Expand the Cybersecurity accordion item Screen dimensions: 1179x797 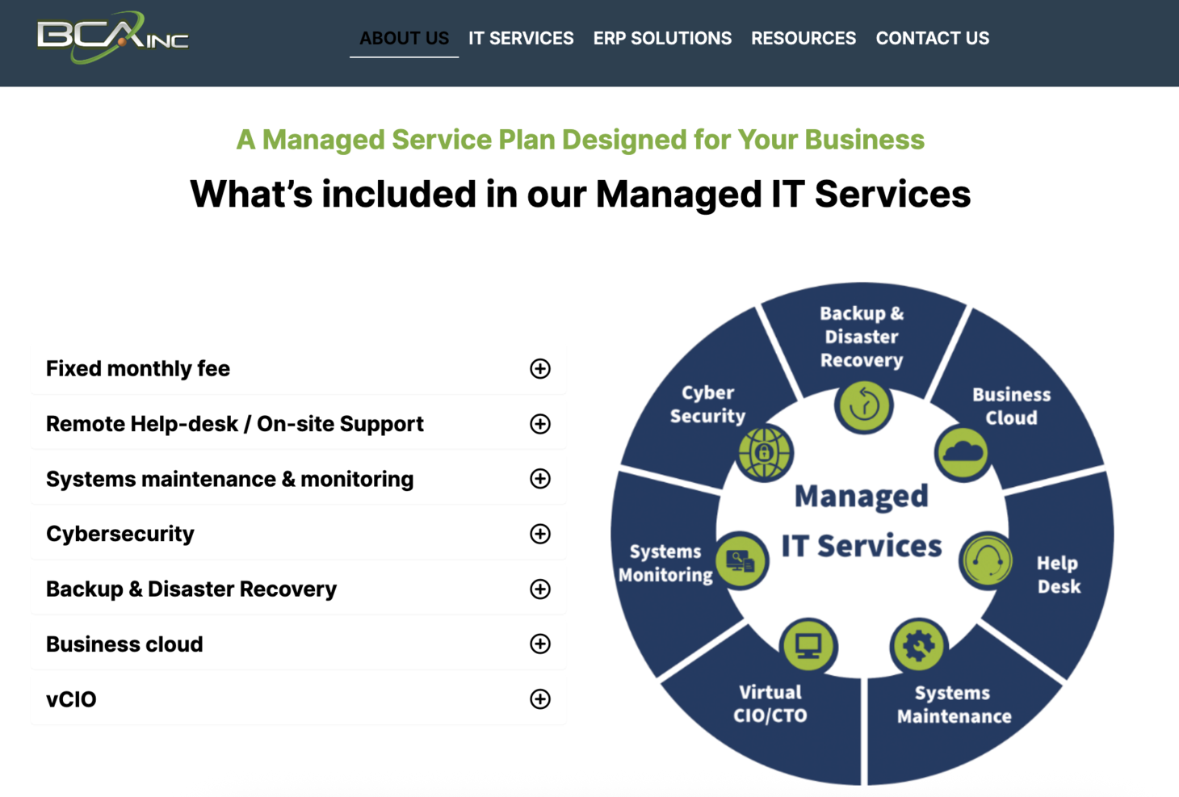pyautogui.click(x=539, y=533)
